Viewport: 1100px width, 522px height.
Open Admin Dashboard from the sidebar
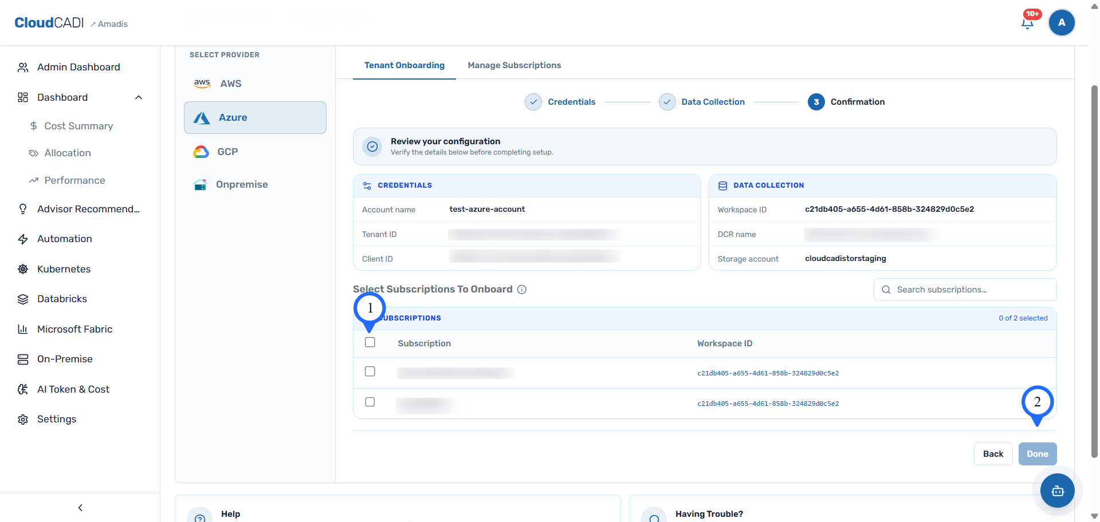(x=79, y=68)
